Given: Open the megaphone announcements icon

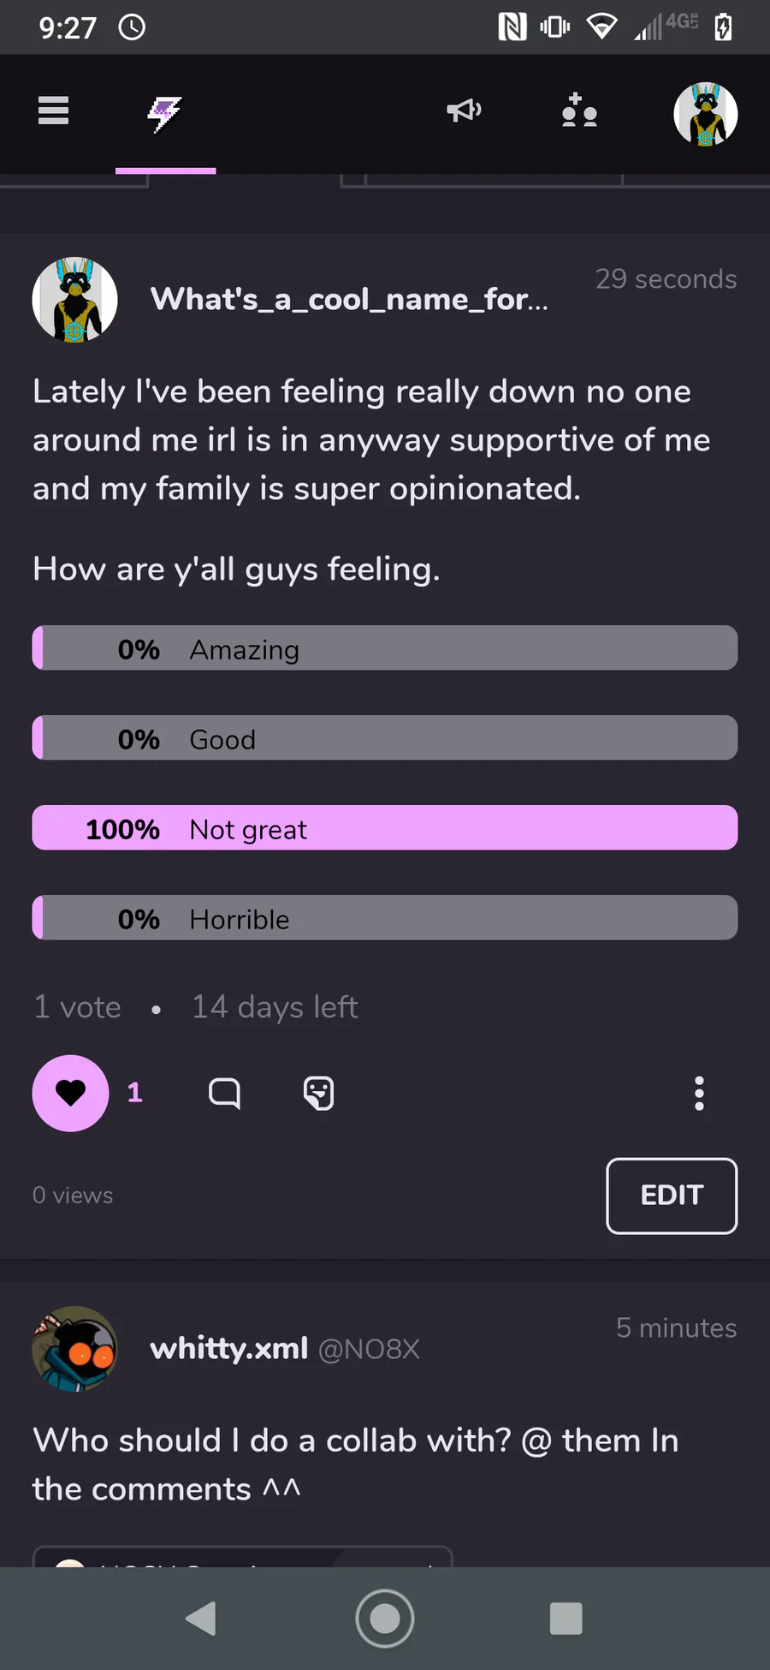Looking at the screenshot, I should [464, 111].
